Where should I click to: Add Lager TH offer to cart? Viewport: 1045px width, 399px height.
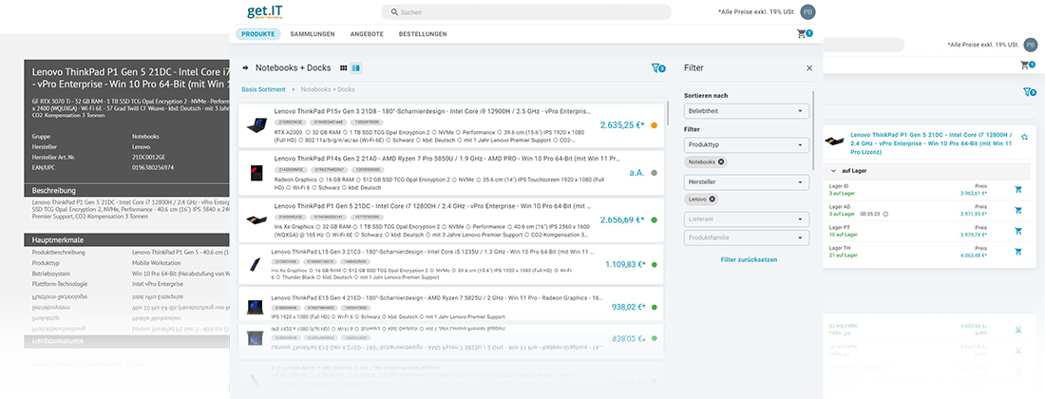click(x=1018, y=252)
